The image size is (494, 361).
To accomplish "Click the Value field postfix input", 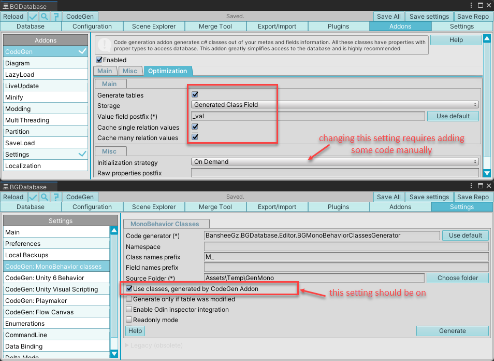I will pos(308,116).
